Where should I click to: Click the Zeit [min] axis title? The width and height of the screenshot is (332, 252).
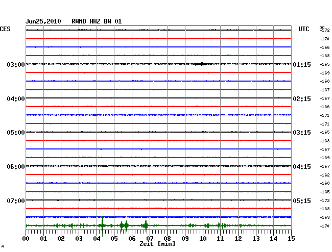click(x=157, y=244)
